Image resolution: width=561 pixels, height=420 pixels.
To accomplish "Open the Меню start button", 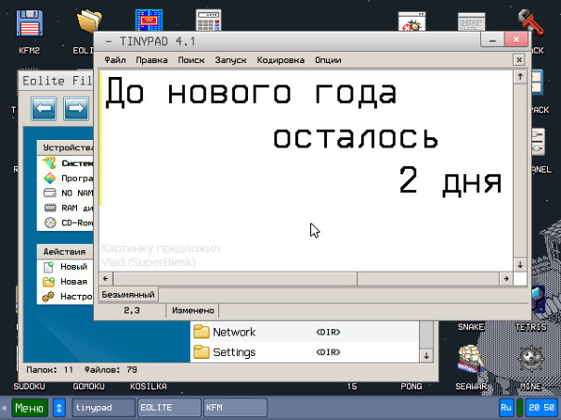I will 30,408.
